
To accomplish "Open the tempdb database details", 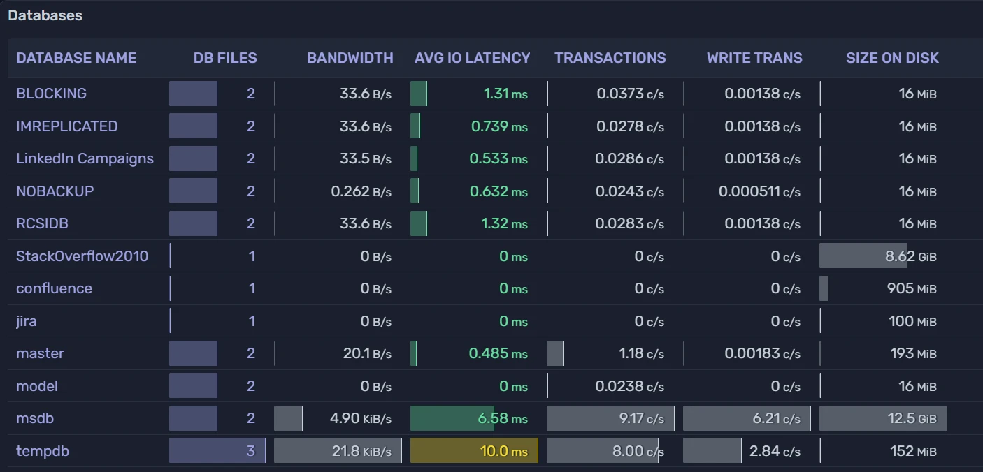I will pyautogui.click(x=43, y=450).
